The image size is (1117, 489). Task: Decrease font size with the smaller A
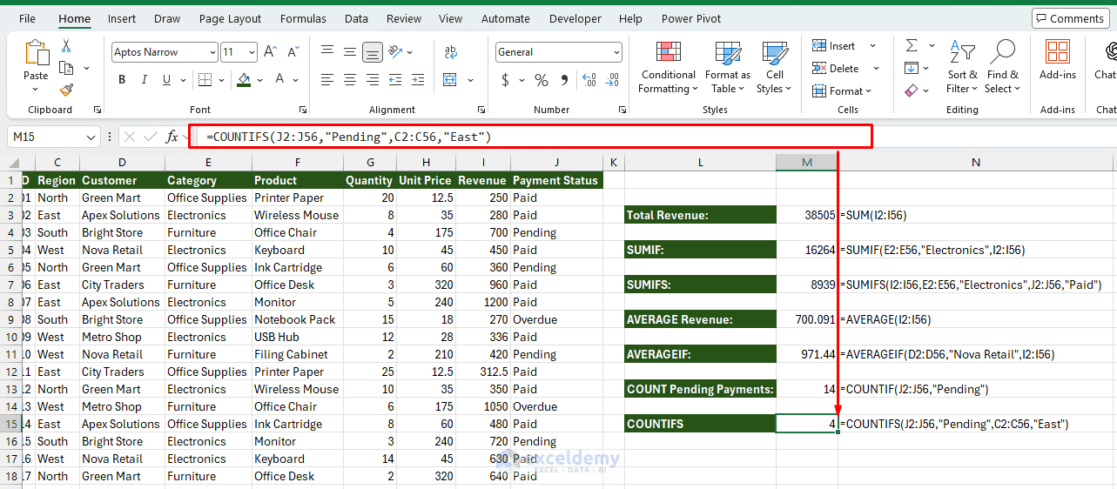293,52
